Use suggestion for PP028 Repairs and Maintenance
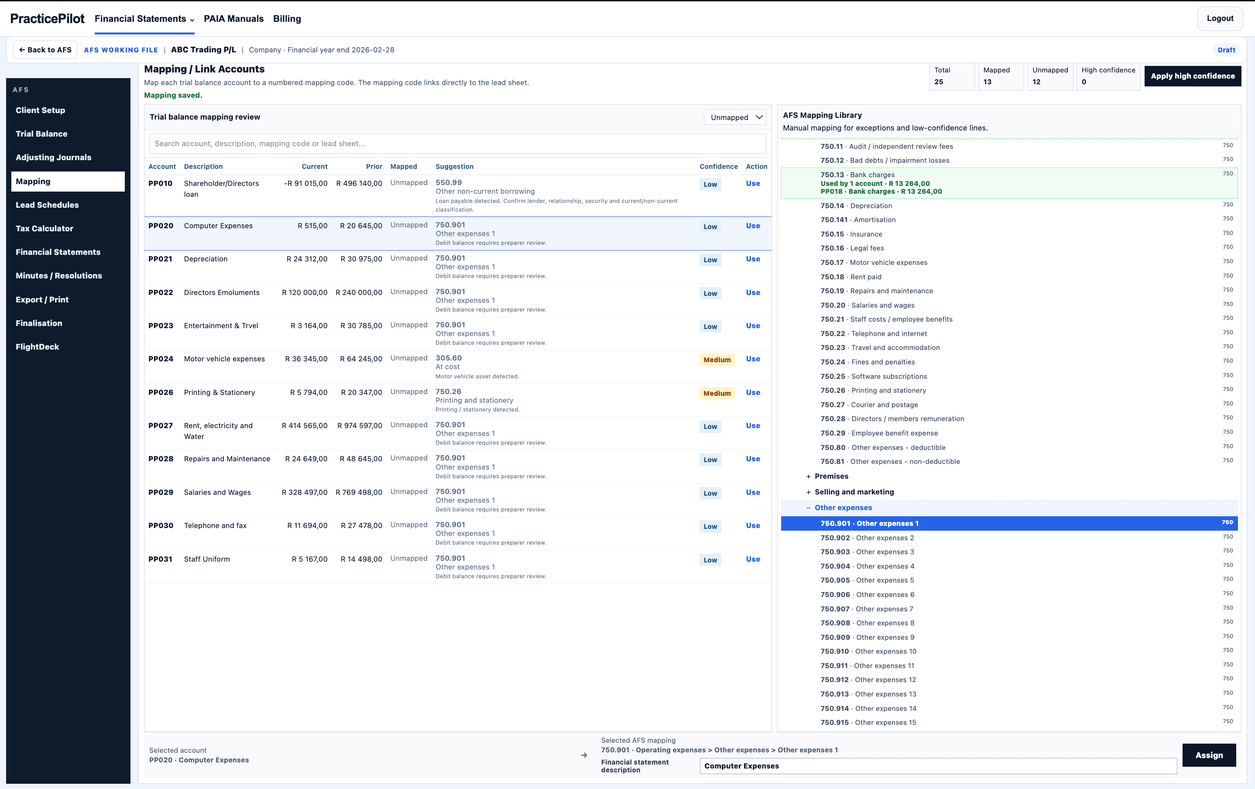This screenshot has width=1255, height=789. click(753, 459)
